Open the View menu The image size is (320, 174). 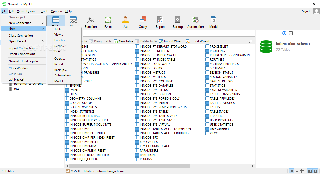tap(20, 11)
